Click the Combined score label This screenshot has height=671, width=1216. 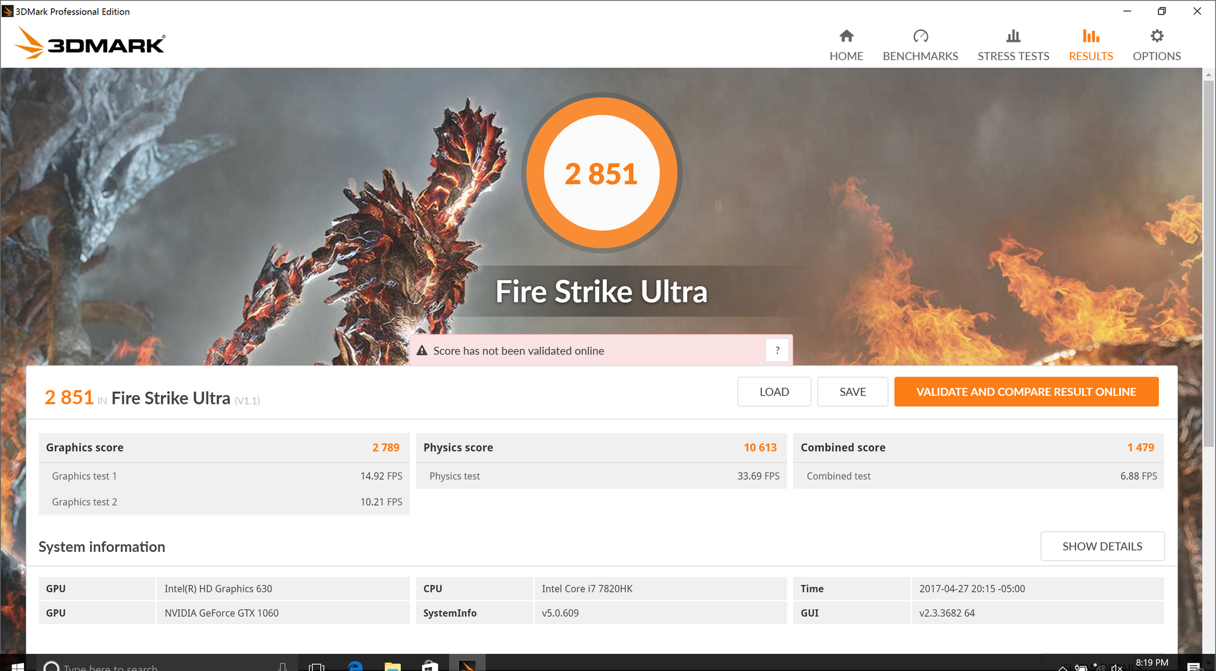pyautogui.click(x=843, y=448)
